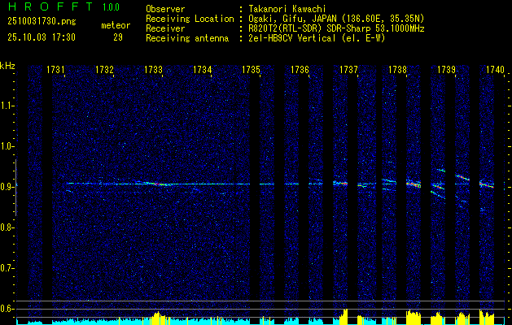Click the meteor count 29
The image size is (512, 325).
(x=118, y=37)
